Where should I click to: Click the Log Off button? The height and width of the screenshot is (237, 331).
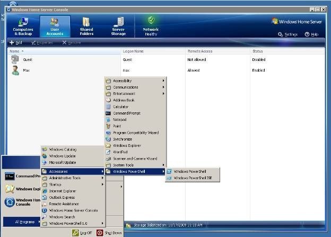(82, 233)
